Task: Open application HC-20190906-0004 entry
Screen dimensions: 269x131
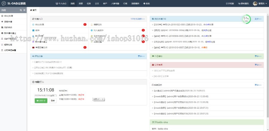Action: (207, 30)
